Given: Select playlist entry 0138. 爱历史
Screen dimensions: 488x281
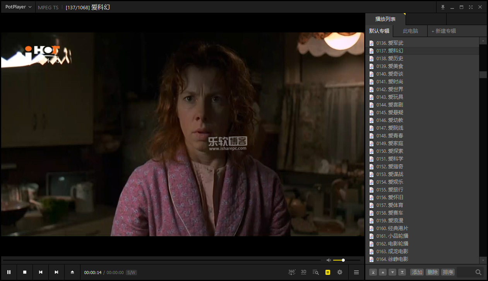Looking at the screenshot, I should pyautogui.click(x=422, y=58).
